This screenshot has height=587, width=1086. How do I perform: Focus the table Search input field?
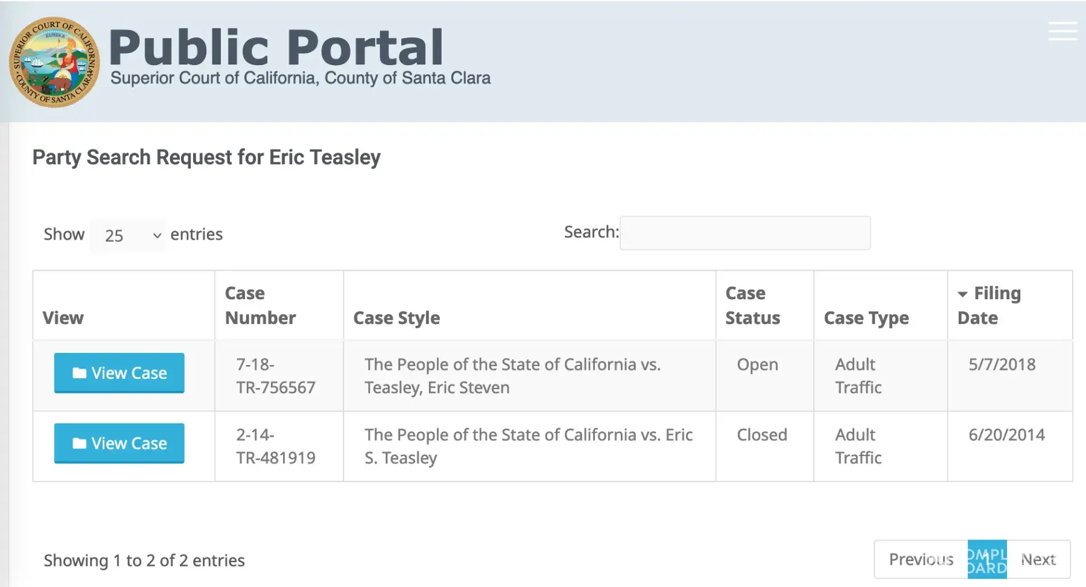(745, 233)
